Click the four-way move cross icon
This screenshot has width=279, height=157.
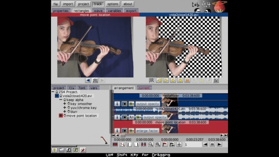179,145
